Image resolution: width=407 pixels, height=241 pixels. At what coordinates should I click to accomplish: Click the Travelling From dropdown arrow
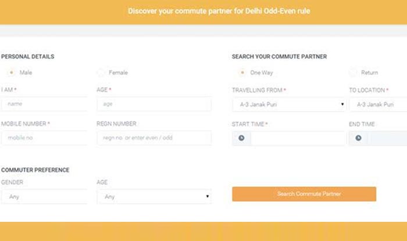[342, 104]
